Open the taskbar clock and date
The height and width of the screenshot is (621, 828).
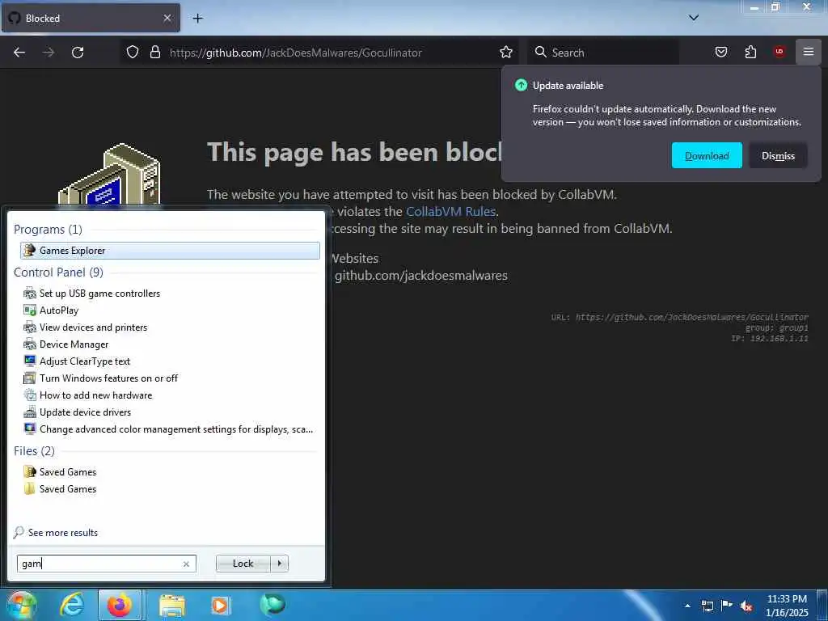[x=787, y=606]
